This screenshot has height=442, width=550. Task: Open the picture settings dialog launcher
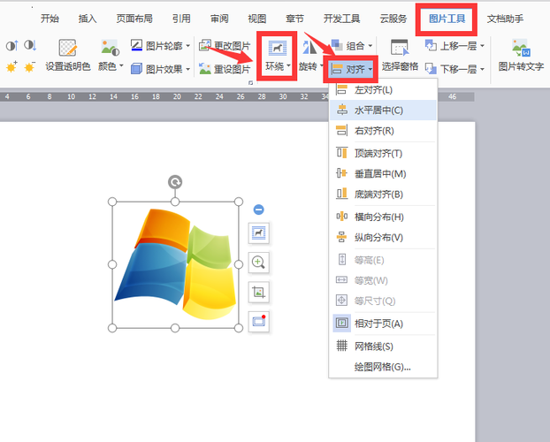(x=250, y=83)
